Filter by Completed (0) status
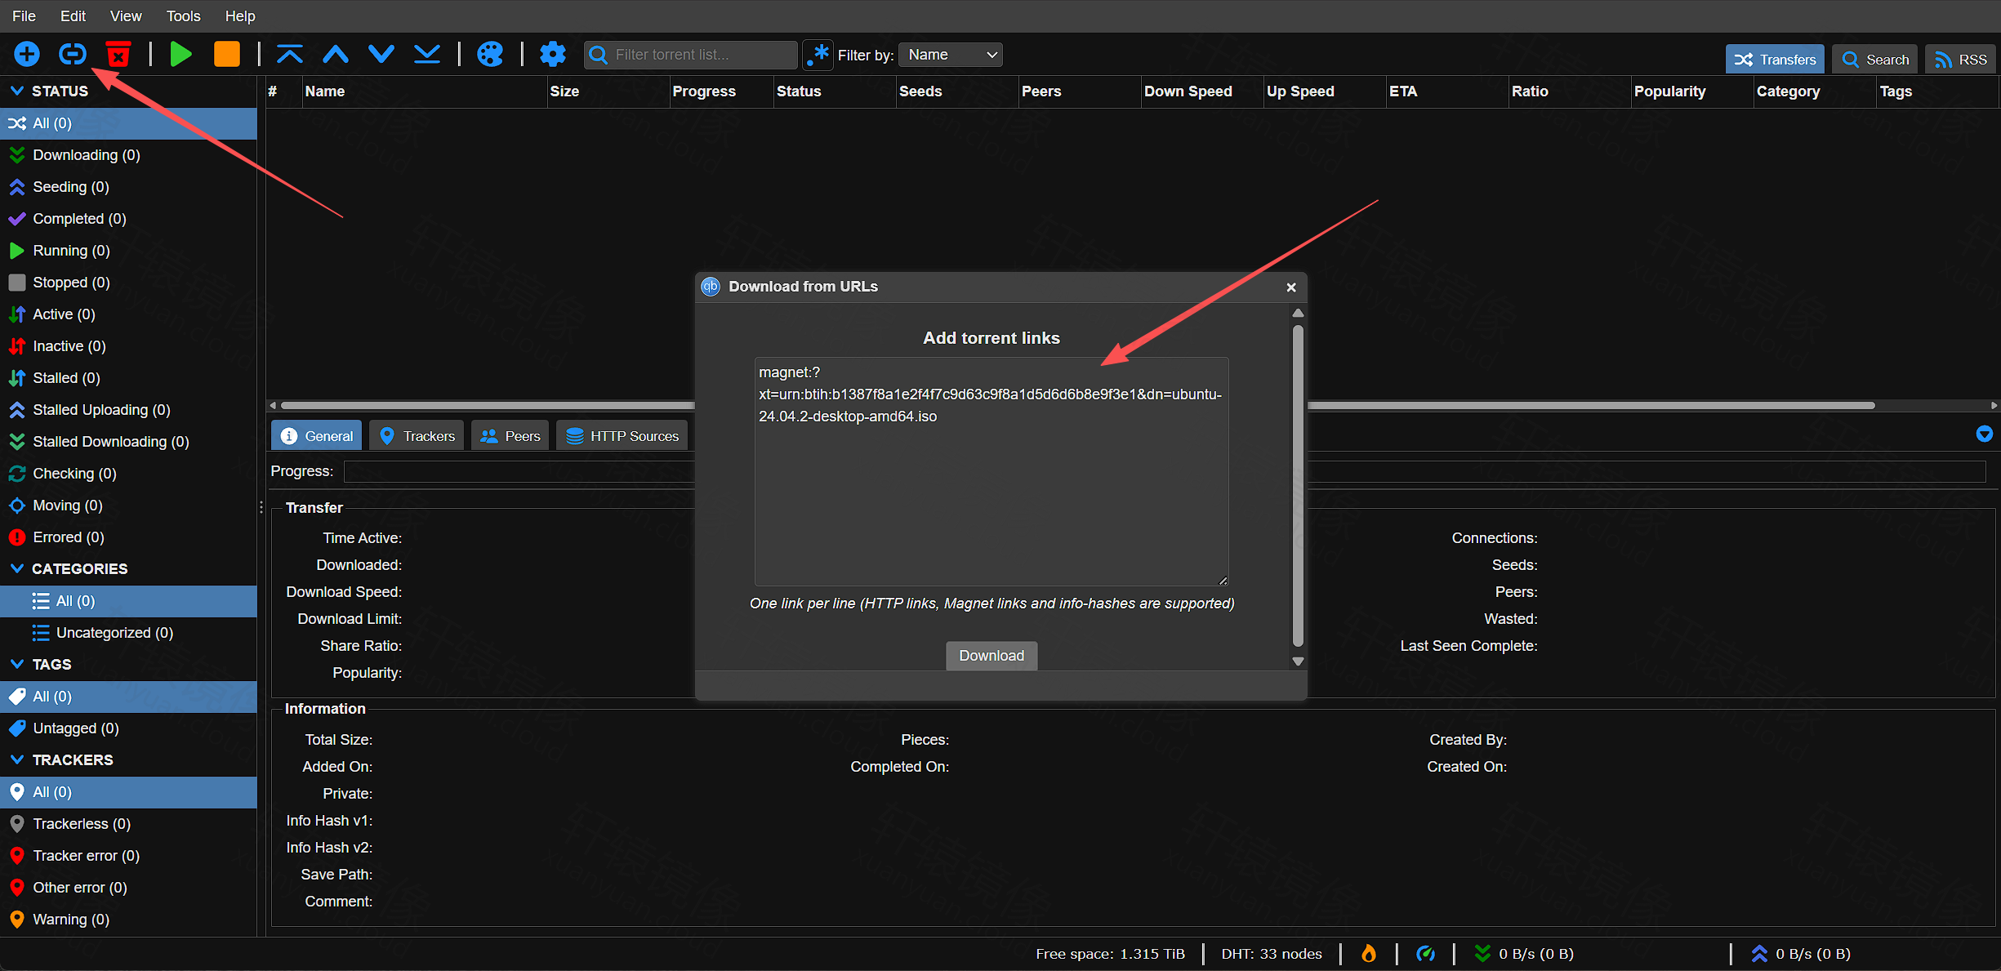2001x971 pixels. [128, 219]
